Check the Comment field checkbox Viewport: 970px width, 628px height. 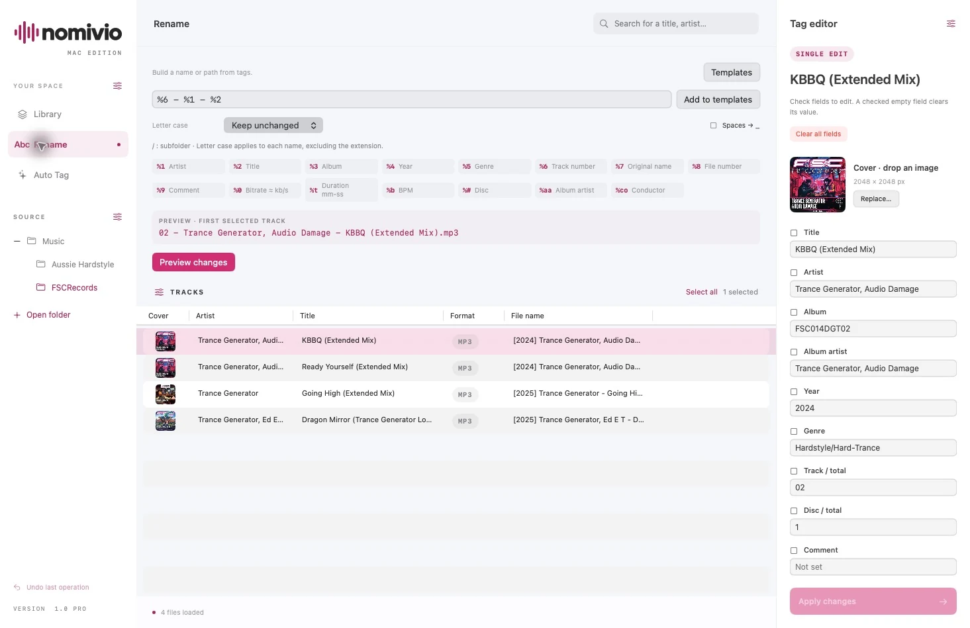(x=794, y=551)
